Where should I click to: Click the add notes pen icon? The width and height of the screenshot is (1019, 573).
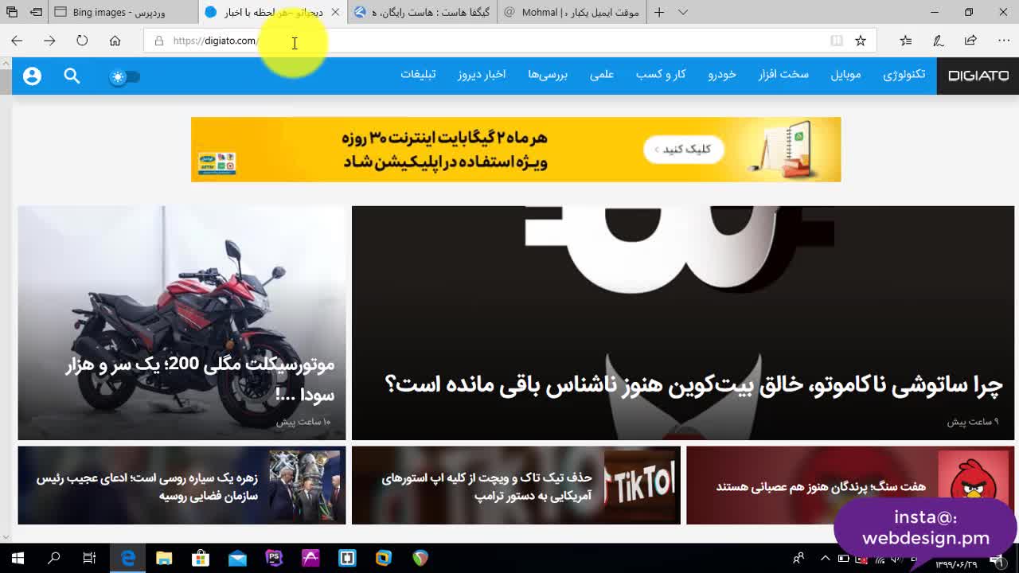(x=938, y=41)
